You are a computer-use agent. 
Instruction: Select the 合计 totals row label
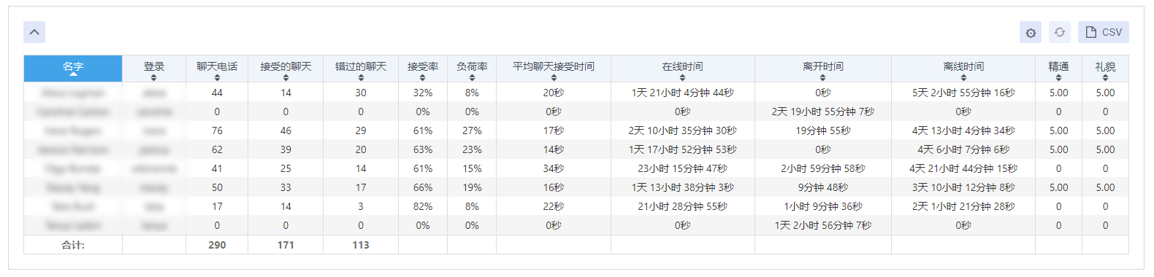73,245
